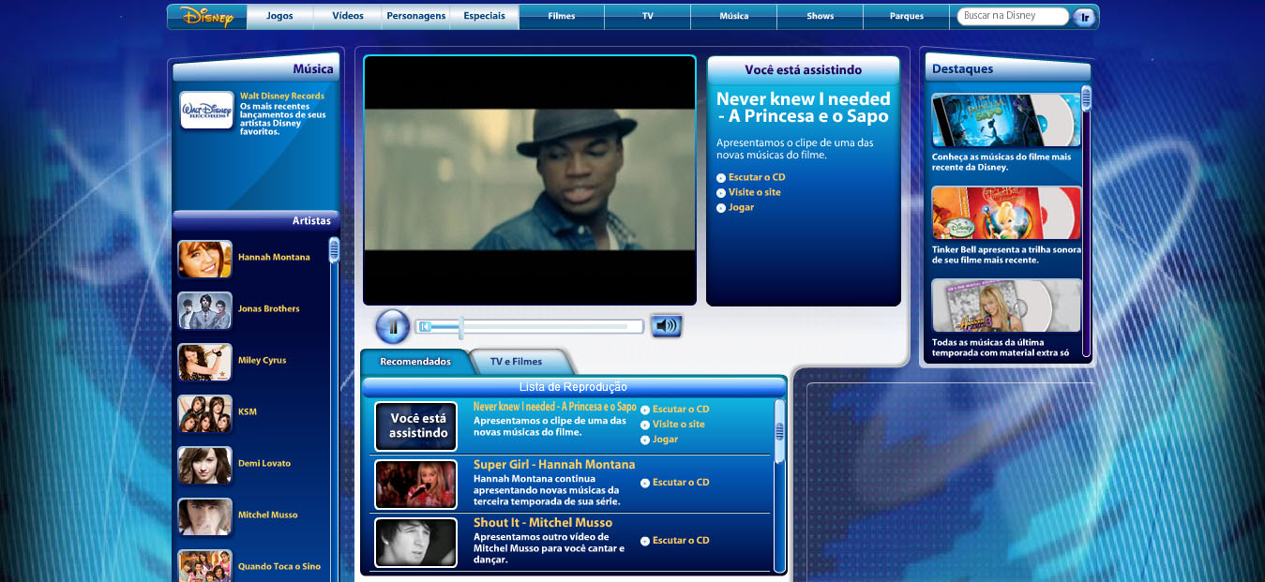Open the Walt Disney Records title link
Screen dimensions: 1265x582
(x=282, y=97)
